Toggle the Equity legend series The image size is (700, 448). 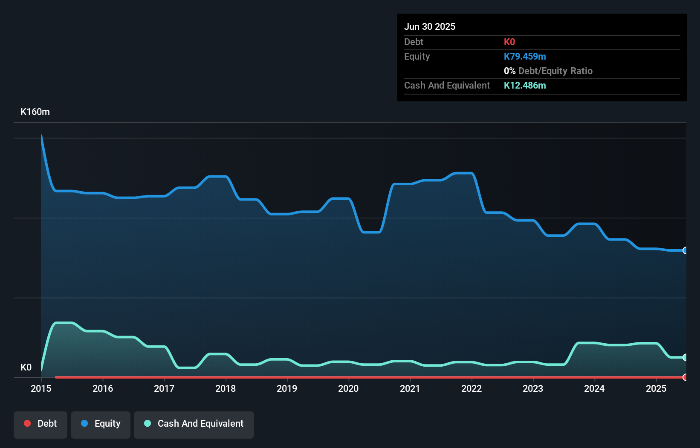pos(101,424)
